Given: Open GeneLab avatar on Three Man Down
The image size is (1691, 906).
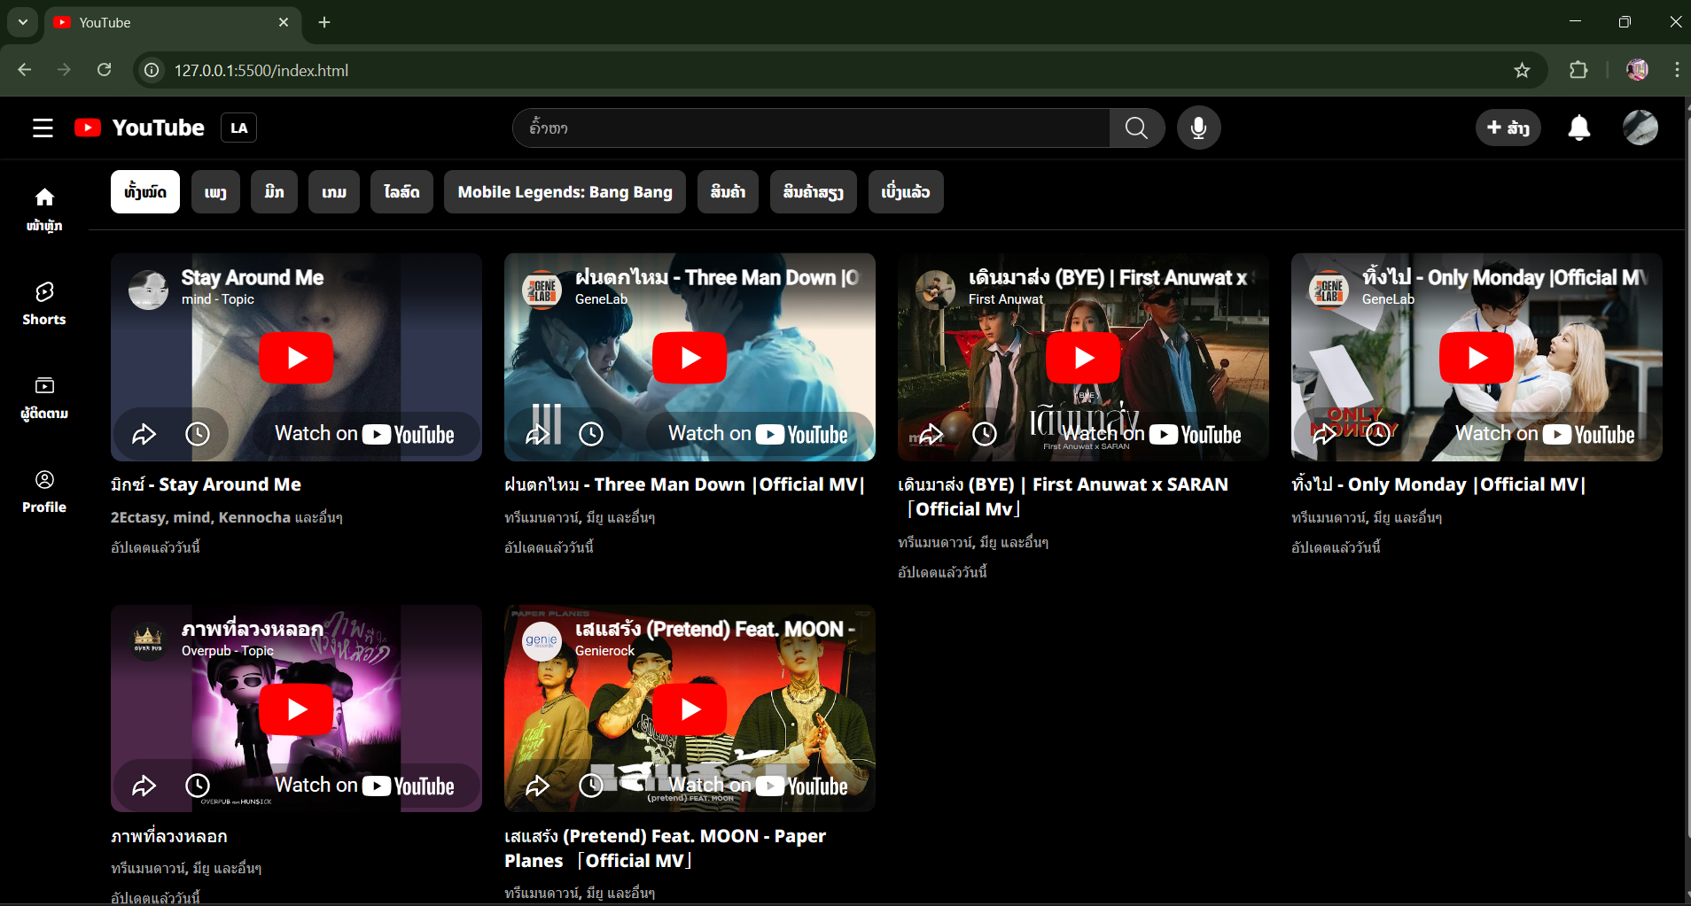Looking at the screenshot, I should click(542, 290).
